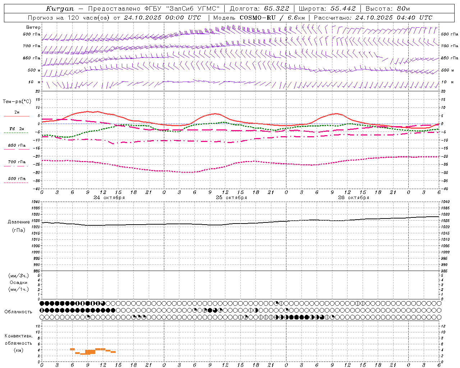Click the "Ветер" wind panel label
The height and width of the screenshot is (368, 460).
click(33, 27)
